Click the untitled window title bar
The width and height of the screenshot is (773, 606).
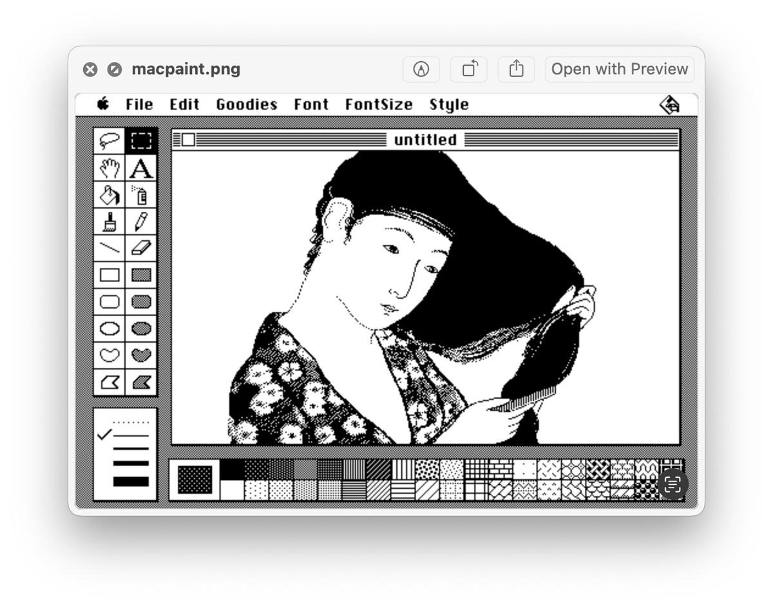click(x=425, y=140)
